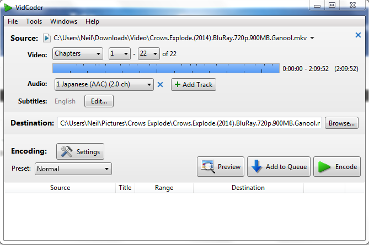Screen dimensions: 369x245
Task: Open the source path dropdown arrow
Action: pos(312,38)
